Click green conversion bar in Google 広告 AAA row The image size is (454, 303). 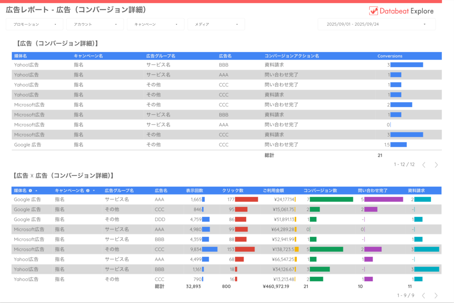[331, 200]
